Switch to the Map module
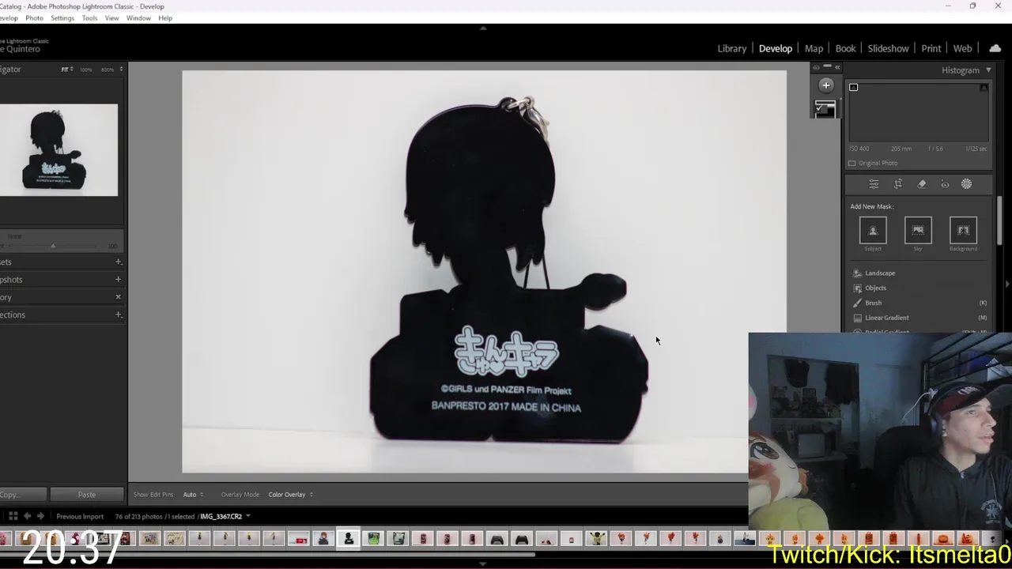This screenshot has height=569, width=1012. coord(814,48)
